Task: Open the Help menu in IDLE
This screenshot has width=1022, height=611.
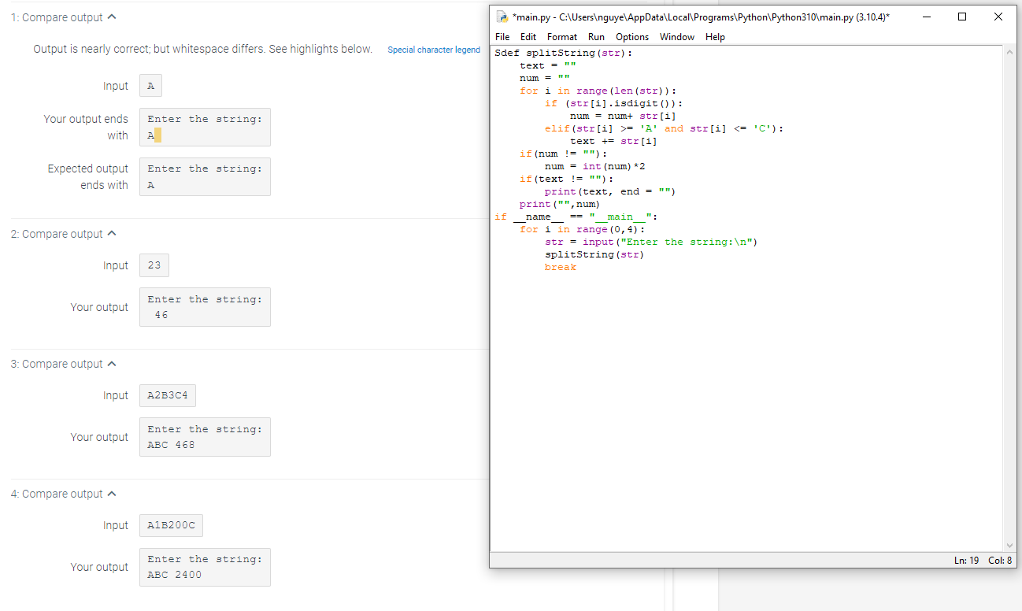Action: point(715,36)
